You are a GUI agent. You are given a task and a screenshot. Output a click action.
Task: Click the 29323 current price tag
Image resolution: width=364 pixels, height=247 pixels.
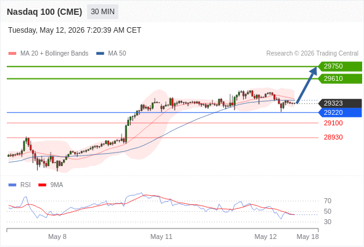tap(340, 103)
